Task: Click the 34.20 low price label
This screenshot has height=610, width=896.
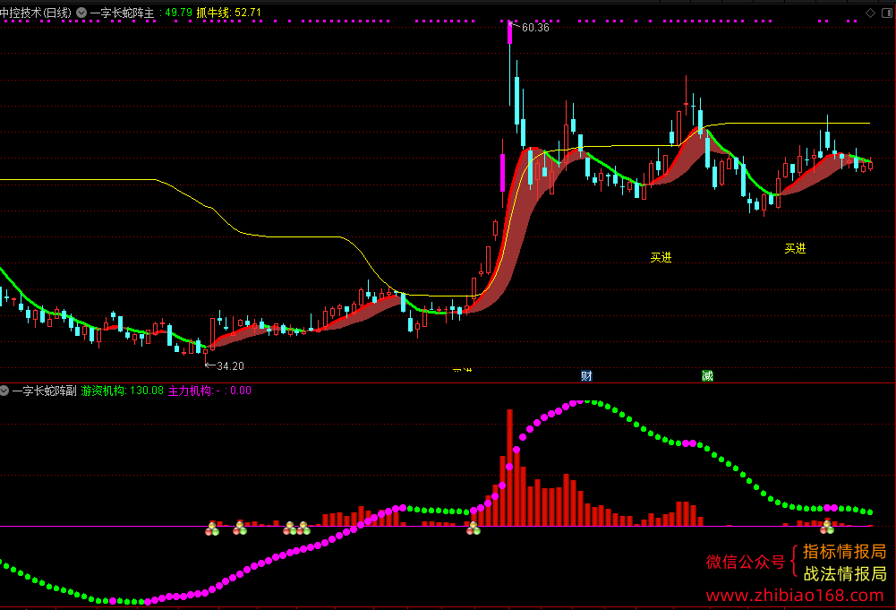Action: click(230, 365)
